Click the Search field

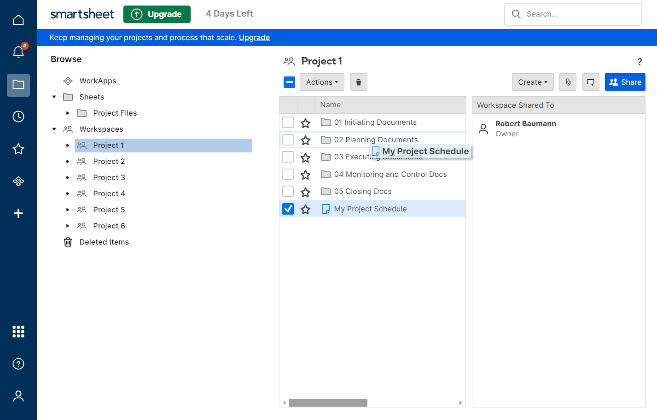pos(573,14)
